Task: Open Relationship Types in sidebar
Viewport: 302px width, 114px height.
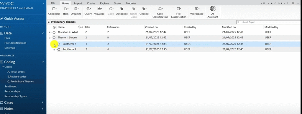Action: click(x=16, y=96)
